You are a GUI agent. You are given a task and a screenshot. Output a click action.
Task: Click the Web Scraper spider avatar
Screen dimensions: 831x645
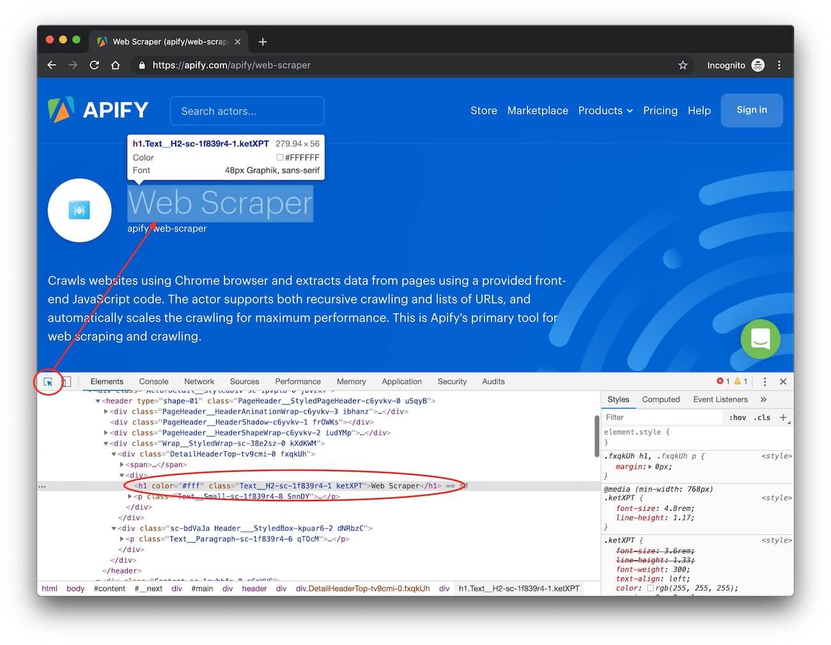(79, 210)
